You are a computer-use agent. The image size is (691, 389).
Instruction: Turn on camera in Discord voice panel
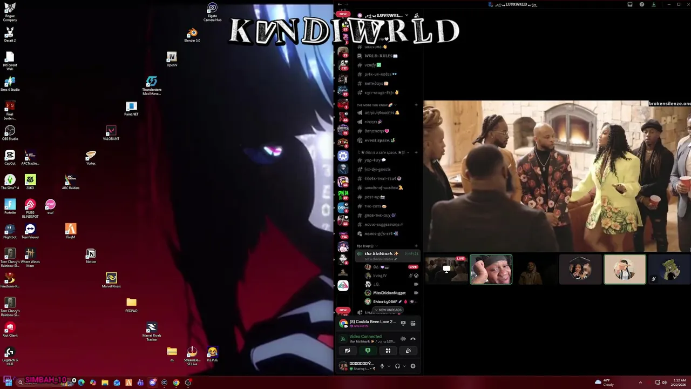click(x=348, y=351)
